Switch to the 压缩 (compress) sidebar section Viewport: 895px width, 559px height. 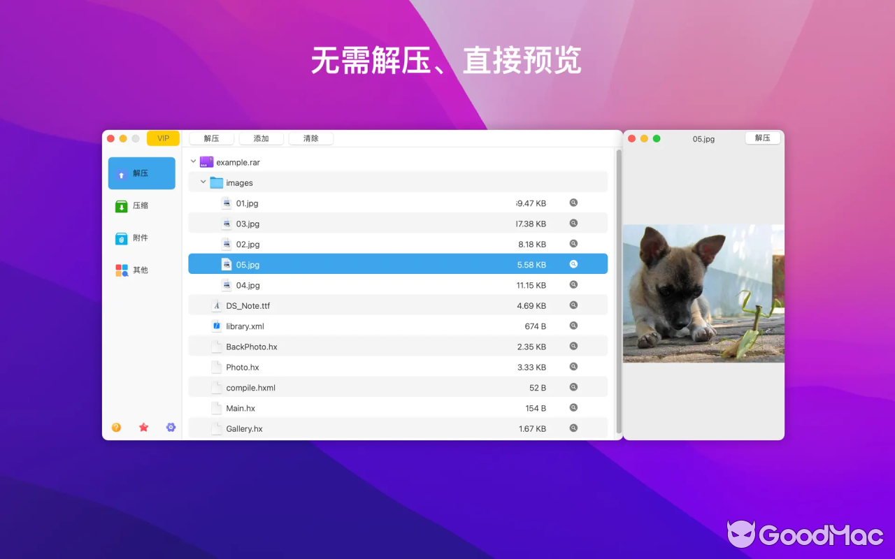click(x=141, y=205)
